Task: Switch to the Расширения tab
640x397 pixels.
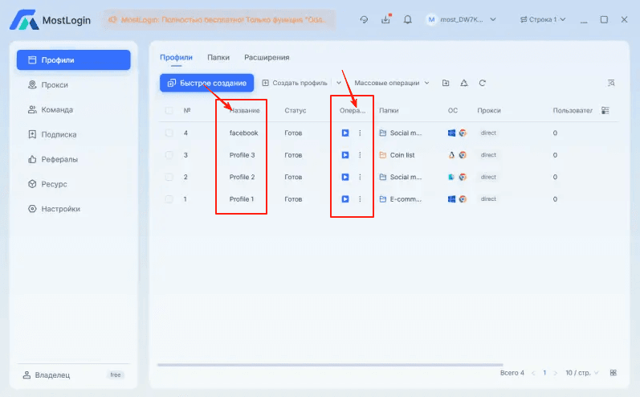Action: tap(267, 58)
